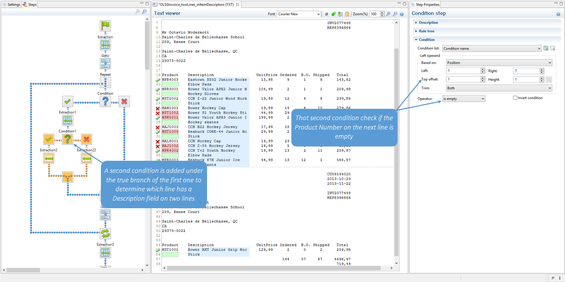Select the Condition1 green question-mark step
Image resolution: width=565 pixels, height=282 pixels.
click(67, 139)
